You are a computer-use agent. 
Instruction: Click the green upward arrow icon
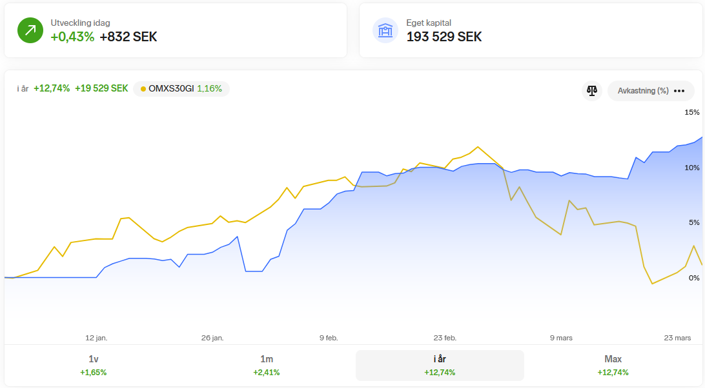30,30
